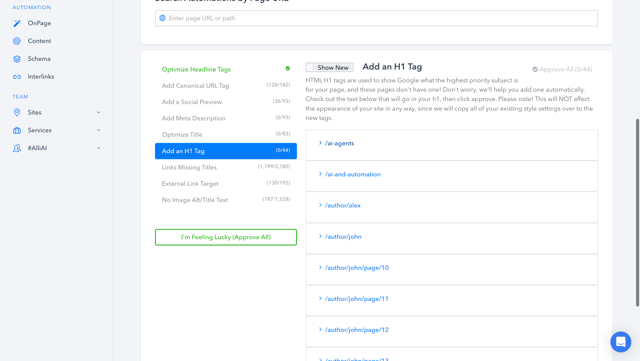Open the Content fingerprint icon
Viewport: 640px width, 361px height.
coord(17,41)
